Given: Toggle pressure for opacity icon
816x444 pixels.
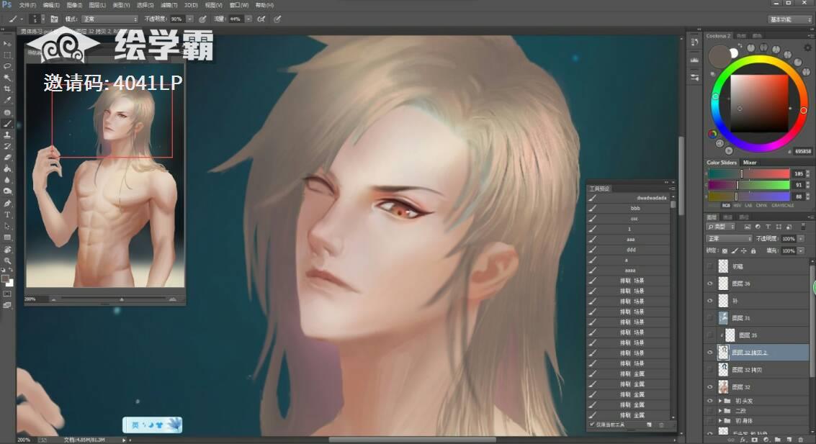Looking at the screenshot, I should tap(202, 19).
